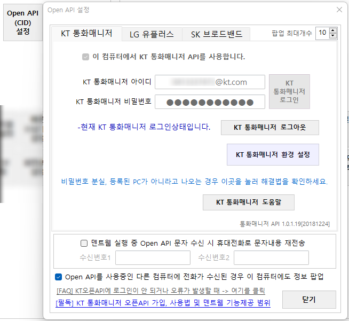Open KT 통화매니저 도움말

tap(248, 202)
